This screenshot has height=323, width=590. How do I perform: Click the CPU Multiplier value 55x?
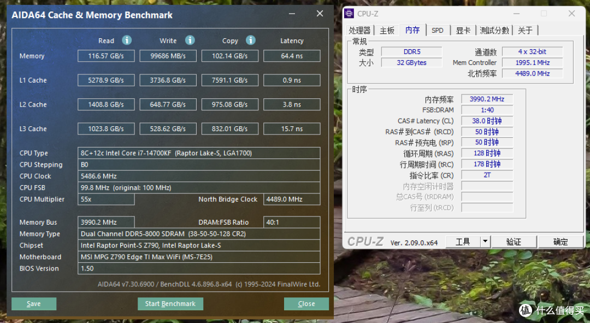coord(106,199)
